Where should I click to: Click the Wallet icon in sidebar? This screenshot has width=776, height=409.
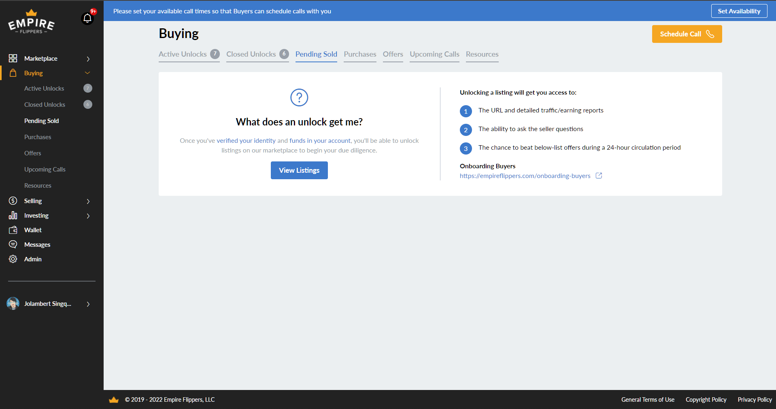point(13,230)
